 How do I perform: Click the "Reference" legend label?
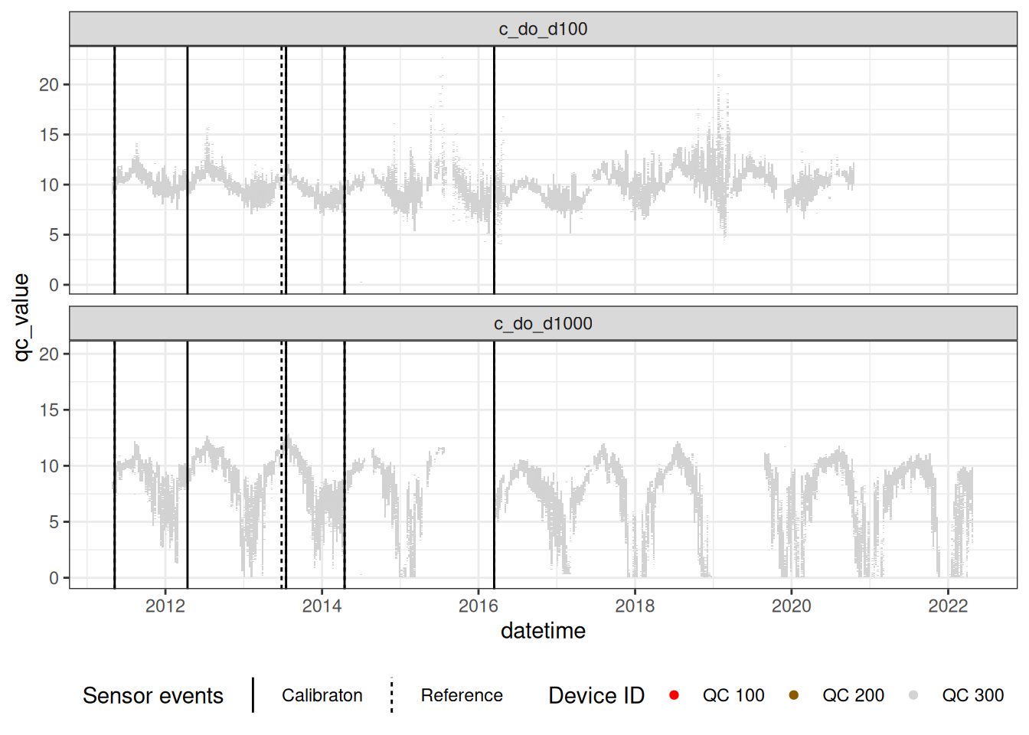click(x=462, y=695)
